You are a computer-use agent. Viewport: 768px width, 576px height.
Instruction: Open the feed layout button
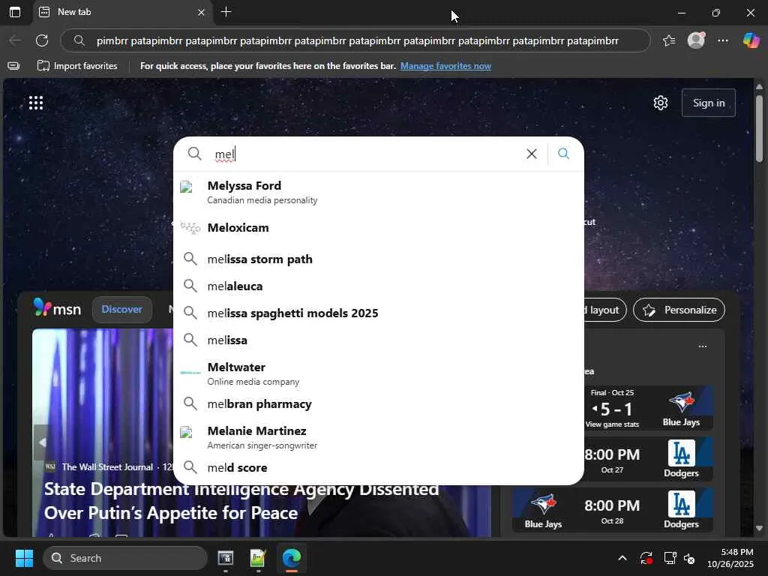point(604,310)
